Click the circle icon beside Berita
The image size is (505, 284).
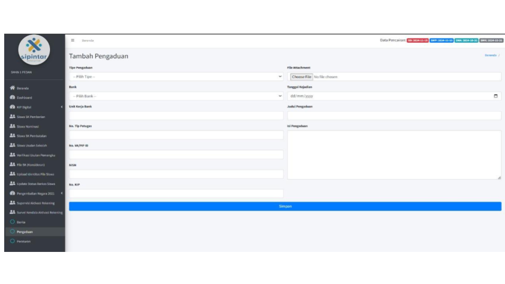click(12, 222)
